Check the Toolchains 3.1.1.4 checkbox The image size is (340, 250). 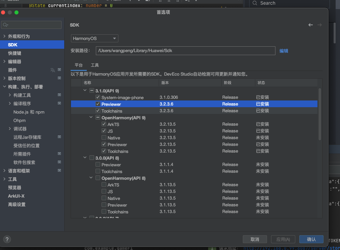pos(98,171)
